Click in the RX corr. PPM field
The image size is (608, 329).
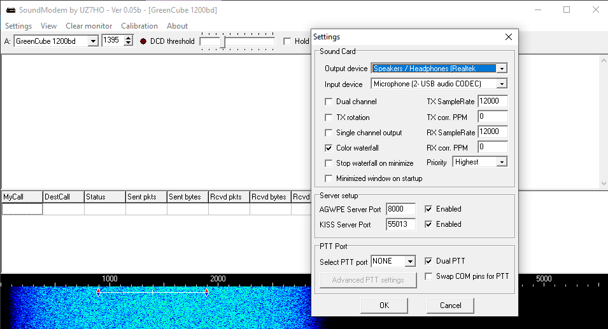[x=493, y=147]
